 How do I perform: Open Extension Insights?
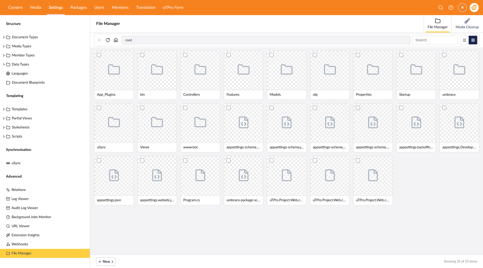point(23,235)
